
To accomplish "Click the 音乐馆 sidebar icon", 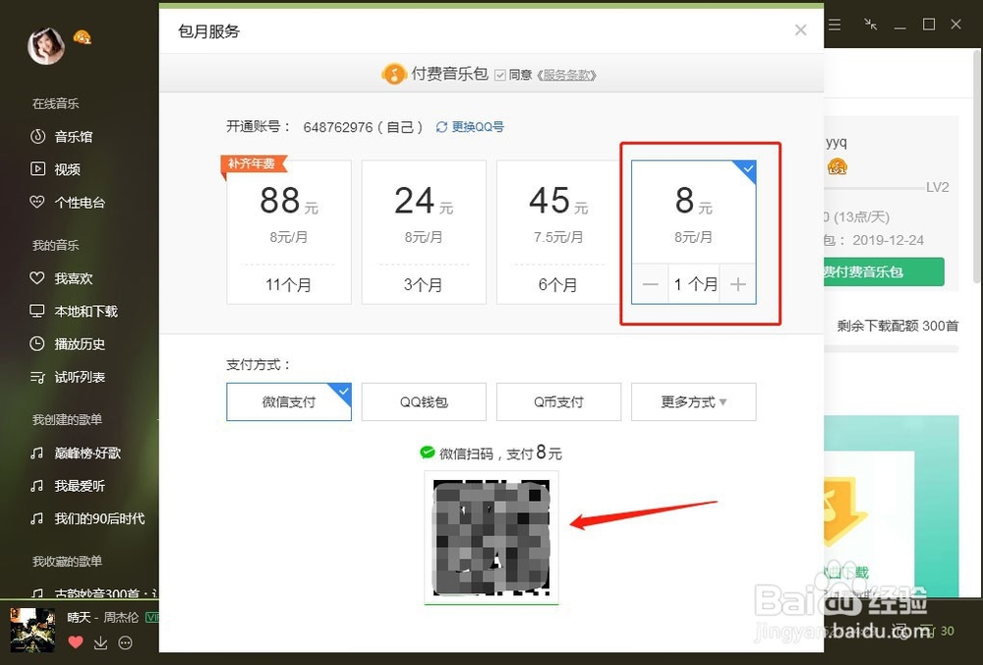I will pyautogui.click(x=37, y=136).
